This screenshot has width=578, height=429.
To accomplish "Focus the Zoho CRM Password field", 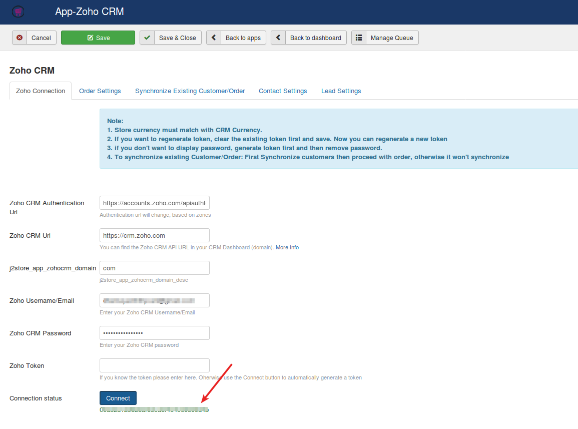I will pos(155,333).
